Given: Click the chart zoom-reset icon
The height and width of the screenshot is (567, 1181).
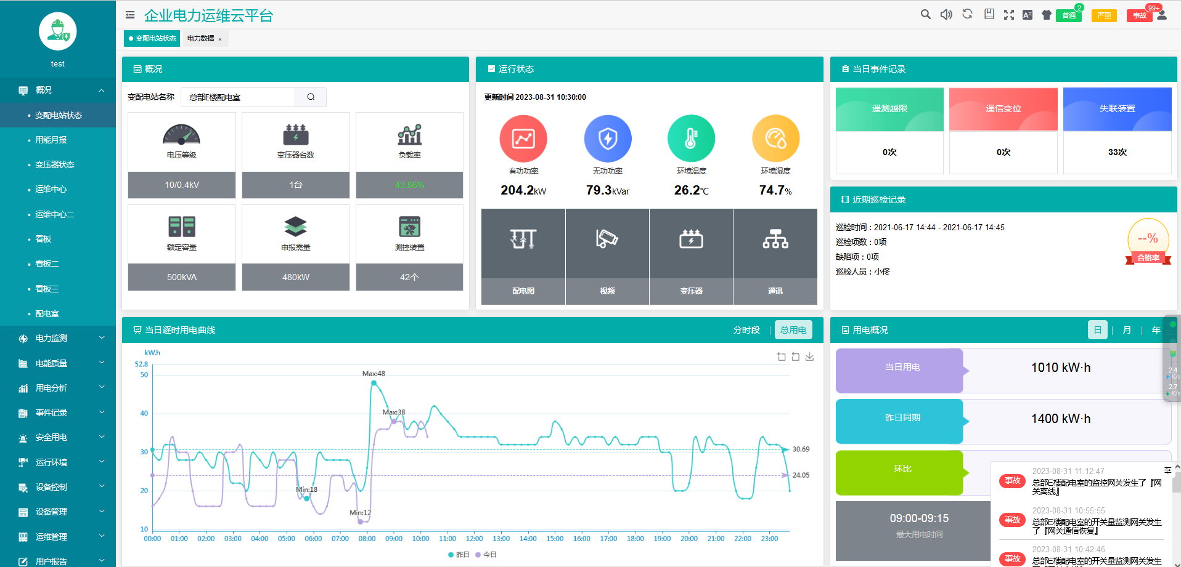Looking at the screenshot, I should click(x=796, y=356).
